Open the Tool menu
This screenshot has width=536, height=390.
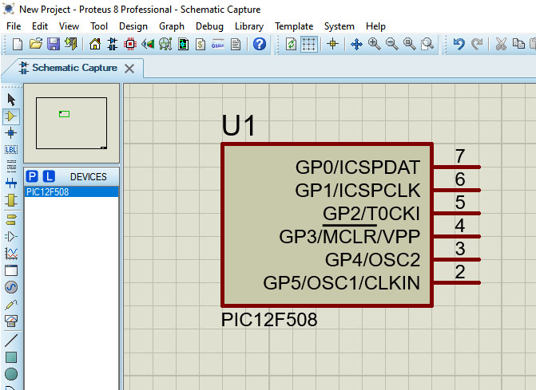pyautogui.click(x=99, y=26)
